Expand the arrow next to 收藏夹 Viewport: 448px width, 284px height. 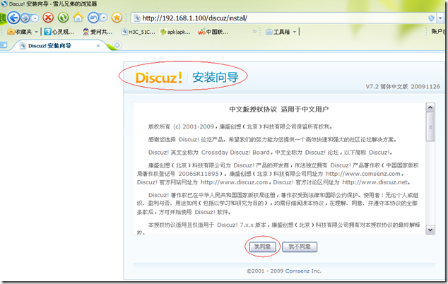(36, 32)
